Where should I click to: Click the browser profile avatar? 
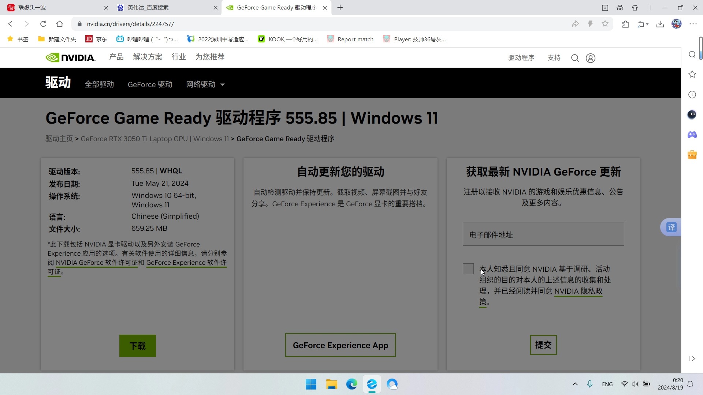tap(677, 24)
